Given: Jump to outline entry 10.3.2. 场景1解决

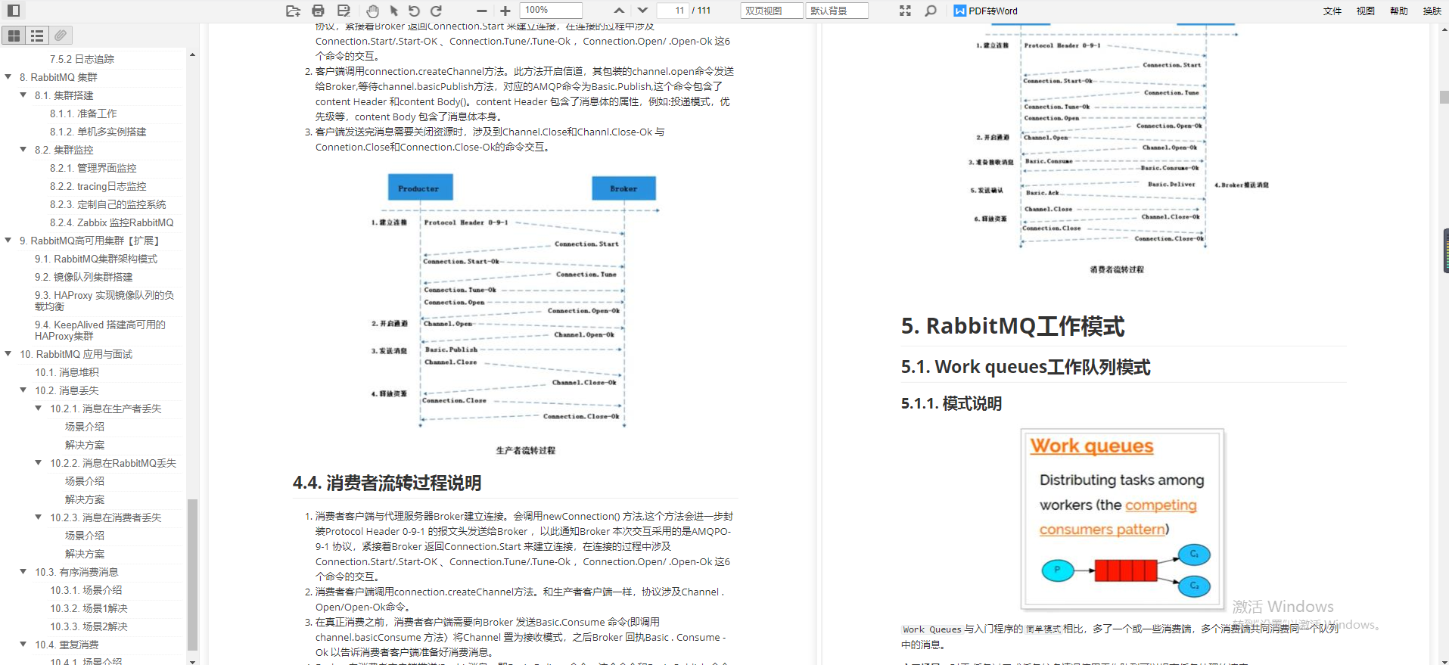Looking at the screenshot, I should point(89,608).
